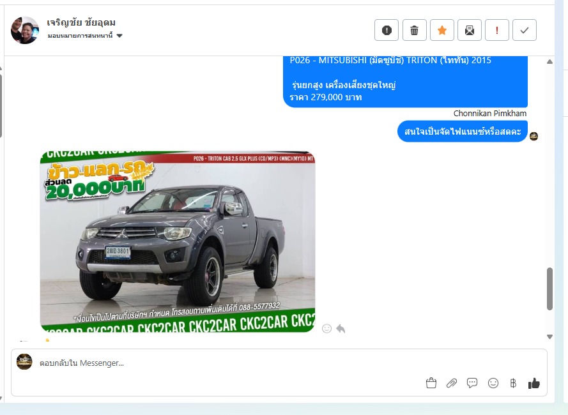This screenshot has width=568, height=415.
Task: Open payment request Baht icon
Action: 513,383
